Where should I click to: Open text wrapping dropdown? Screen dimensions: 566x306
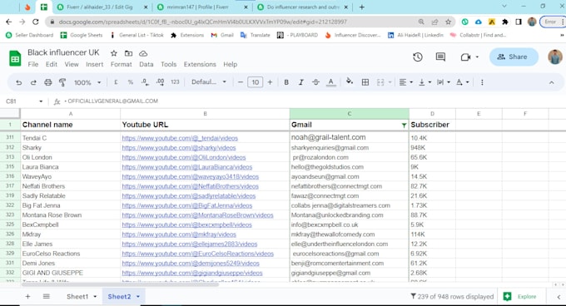point(444,82)
